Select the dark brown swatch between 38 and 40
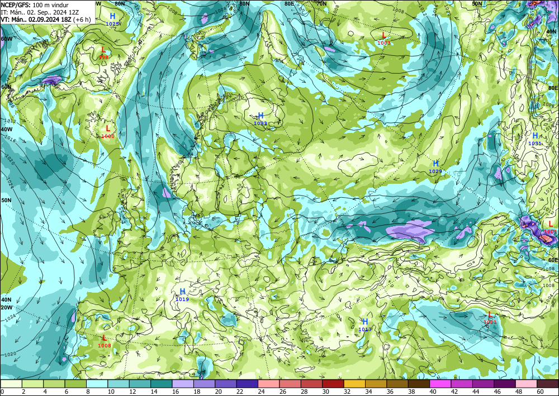The height and width of the screenshot is (396, 559). point(419,384)
